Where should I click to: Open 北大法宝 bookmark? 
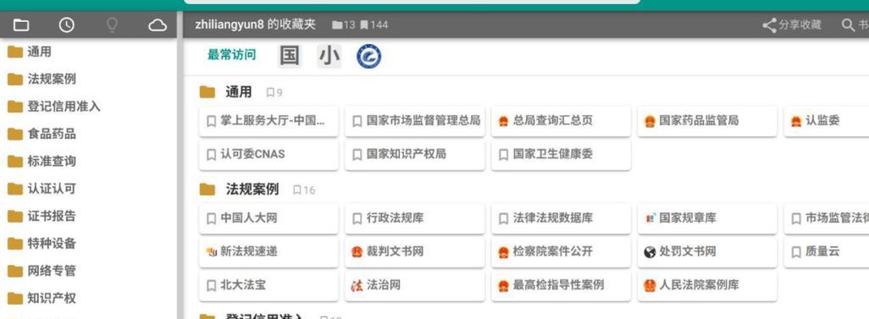268,286
